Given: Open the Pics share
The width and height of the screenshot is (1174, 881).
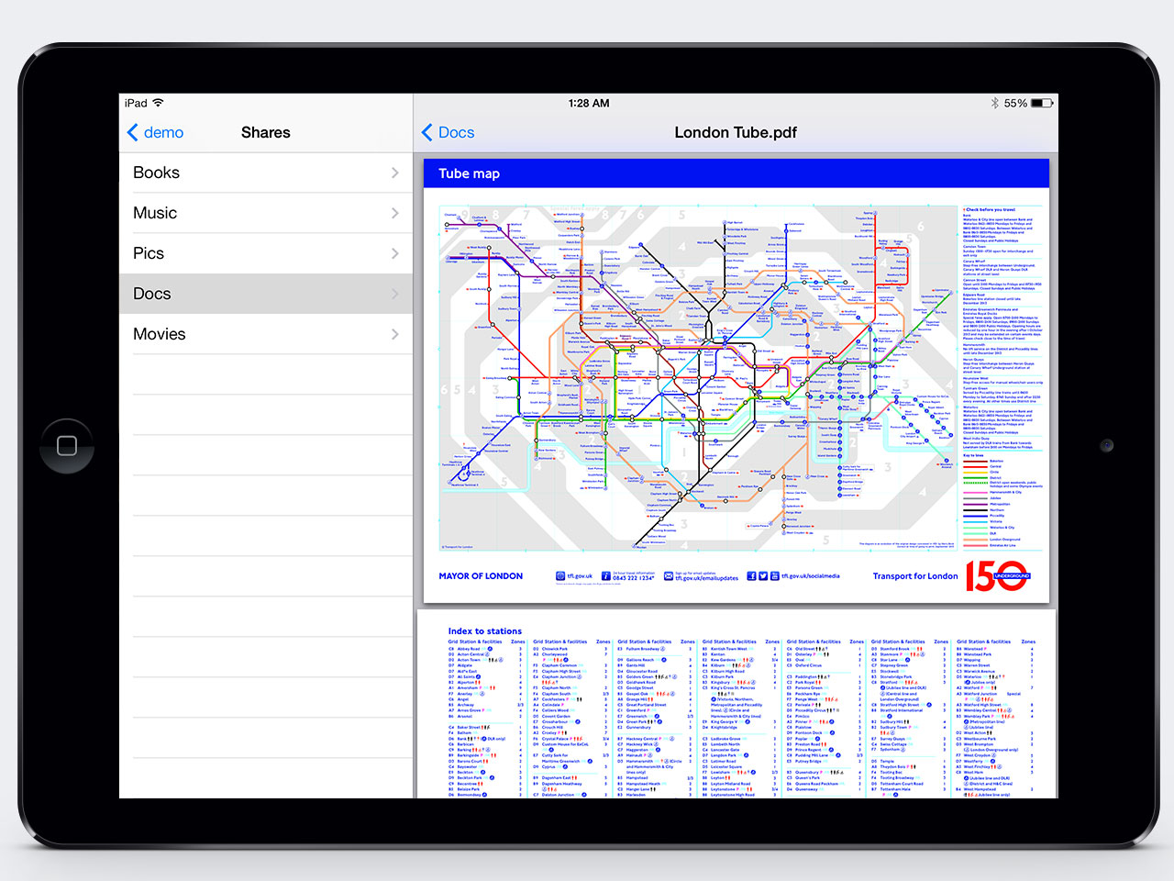Looking at the screenshot, I should (x=266, y=253).
